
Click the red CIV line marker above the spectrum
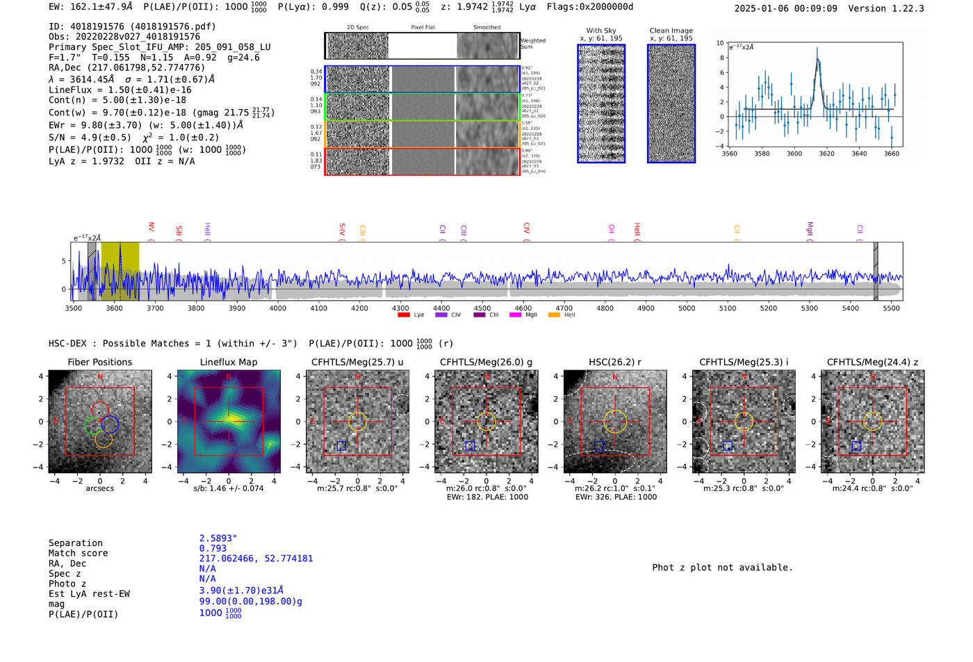(526, 231)
